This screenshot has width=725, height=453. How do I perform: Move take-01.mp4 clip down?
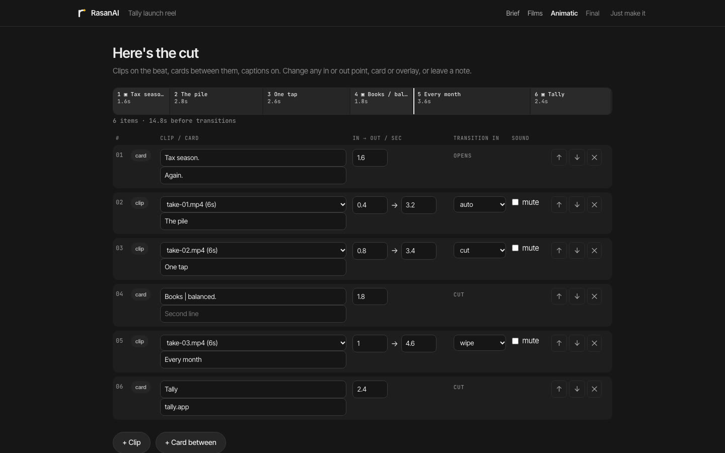pos(577,205)
